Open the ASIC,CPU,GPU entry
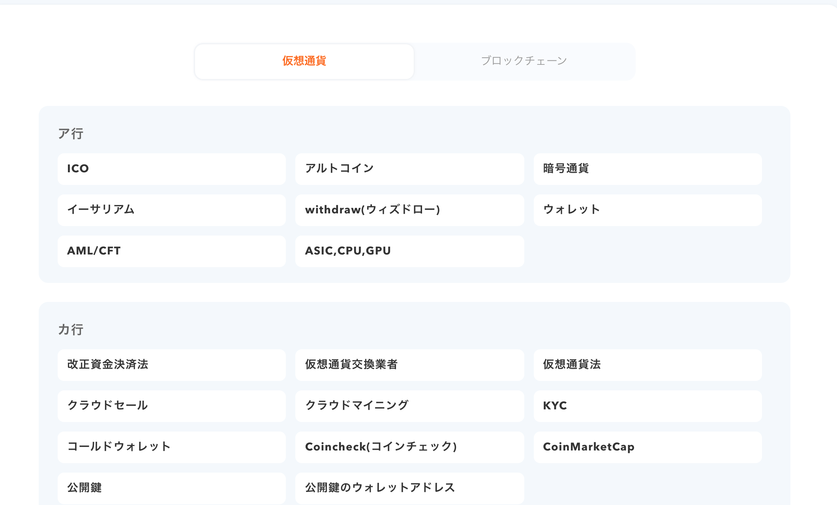Image resolution: width=837 pixels, height=505 pixels. [x=409, y=251]
